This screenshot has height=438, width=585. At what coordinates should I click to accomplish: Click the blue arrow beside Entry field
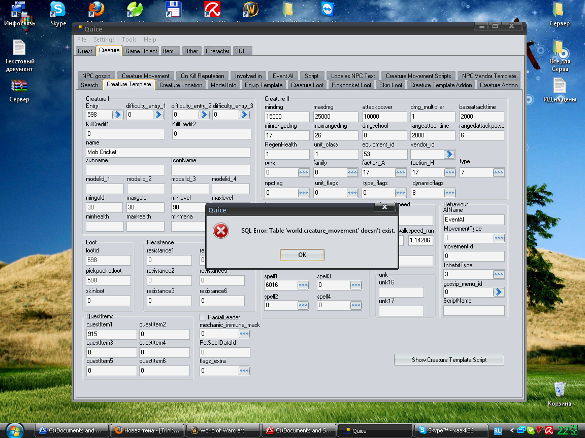[x=117, y=115]
